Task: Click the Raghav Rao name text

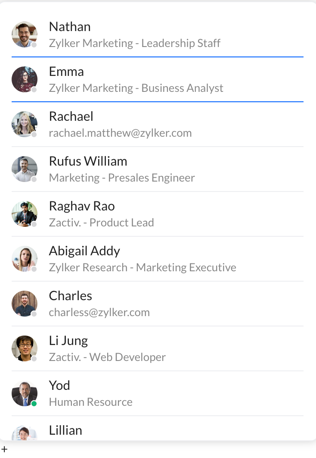Action: 82,206
